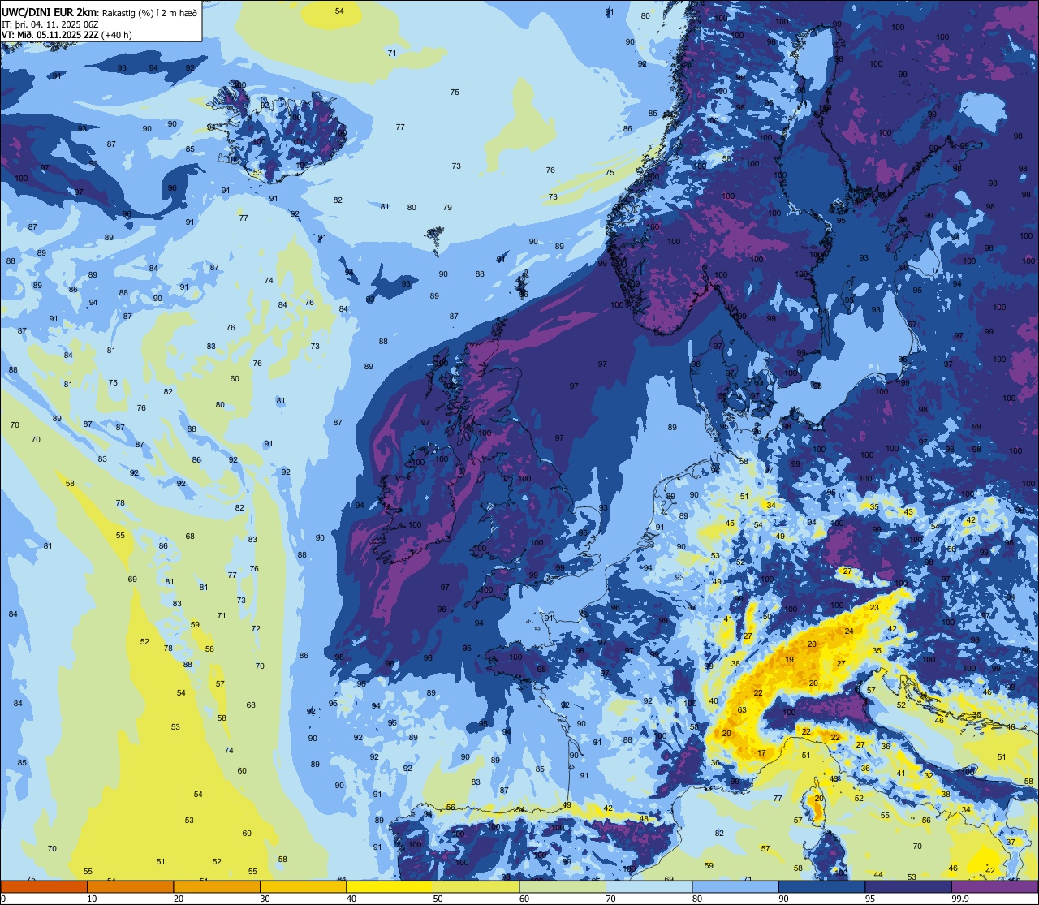
Task: Click the '(+40 h)' forecast offset text
Action: pyautogui.click(x=116, y=34)
